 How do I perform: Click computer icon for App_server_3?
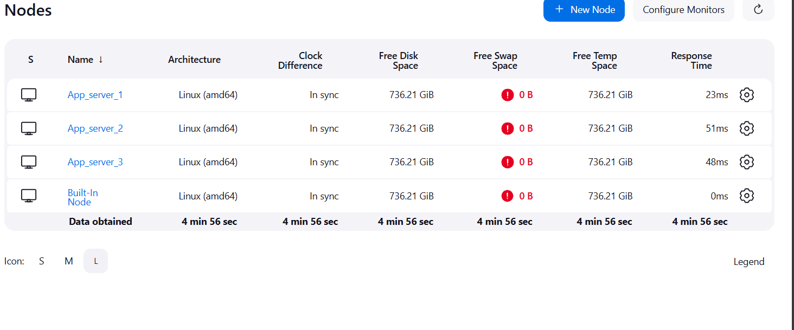[x=29, y=162]
